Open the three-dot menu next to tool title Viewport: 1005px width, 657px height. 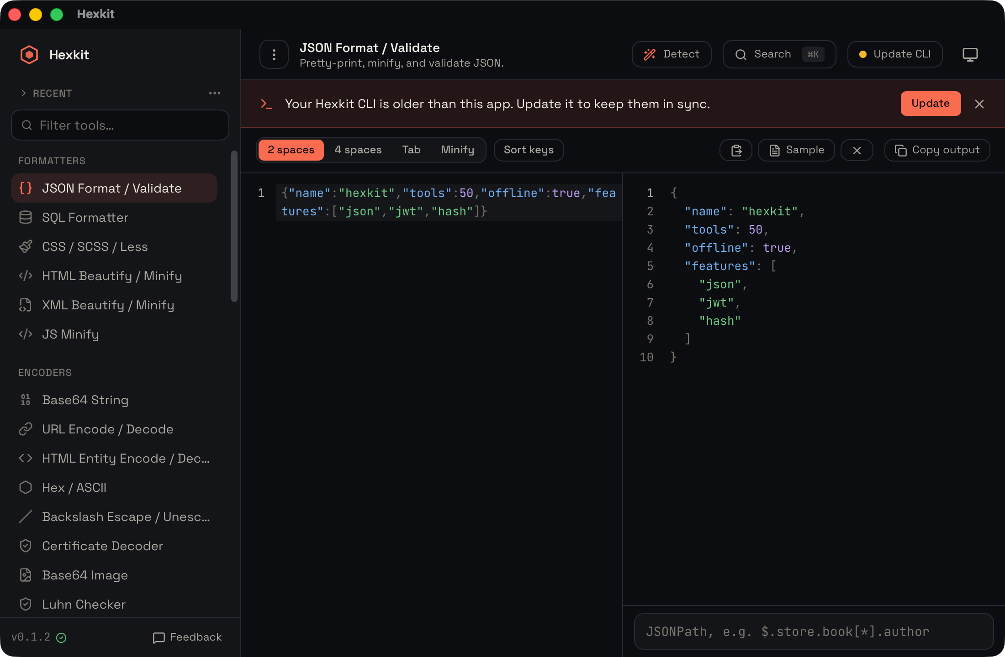pyautogui.click(x=274, y=55)
